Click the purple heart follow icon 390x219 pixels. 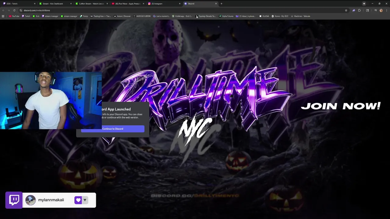click(x=78, y=200)
